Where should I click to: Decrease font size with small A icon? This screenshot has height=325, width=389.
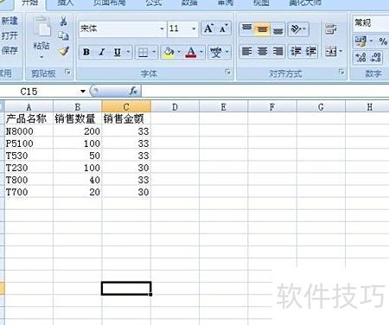click(x=223, y=29)
